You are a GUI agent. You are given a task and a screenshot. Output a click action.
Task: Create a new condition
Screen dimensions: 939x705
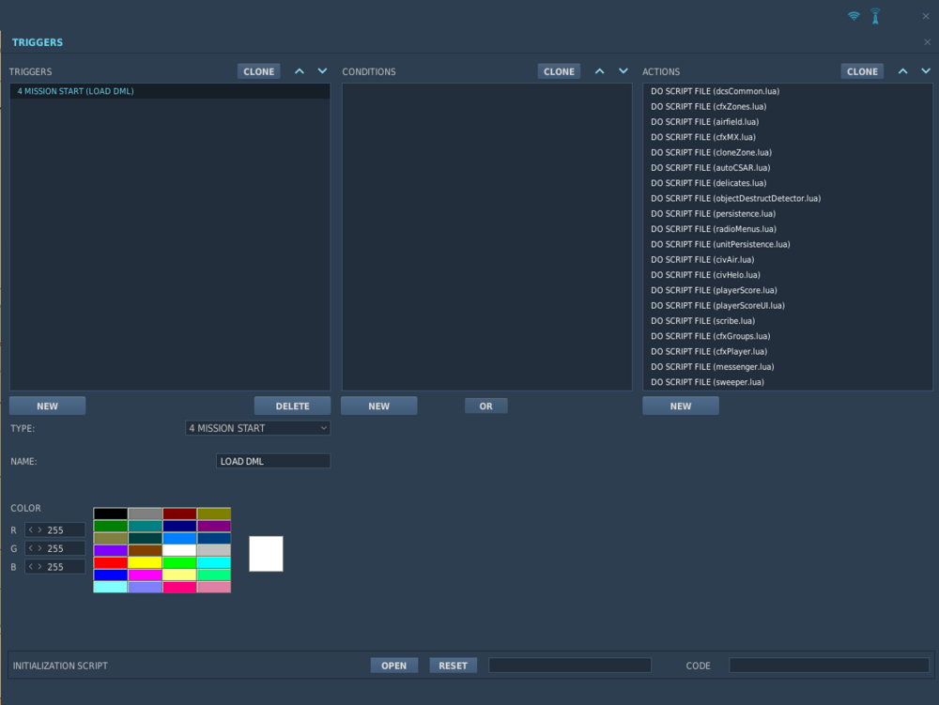(x=378, y=405)
